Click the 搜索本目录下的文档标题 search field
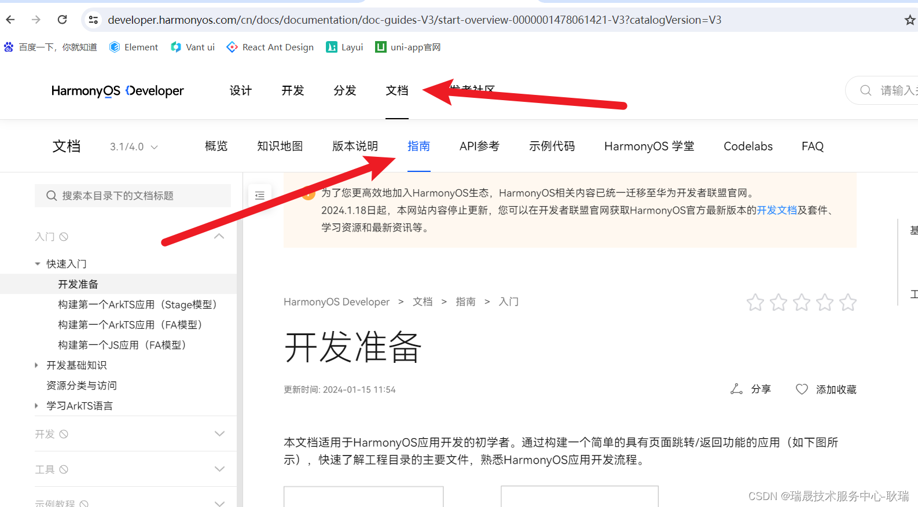Screen dimensions: 918x507 click(x=133, y=196)
